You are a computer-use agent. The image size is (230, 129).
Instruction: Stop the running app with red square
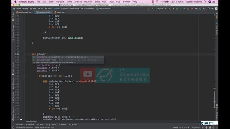coord(192,9)
